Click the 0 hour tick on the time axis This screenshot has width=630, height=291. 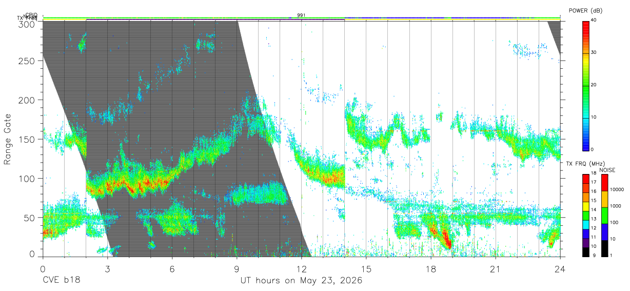(x=43, y=269)
